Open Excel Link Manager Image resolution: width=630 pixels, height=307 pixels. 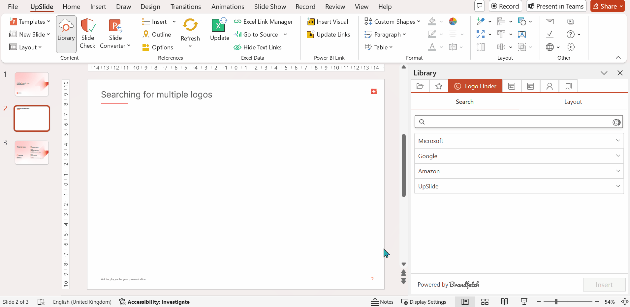[x=263, y=22]
